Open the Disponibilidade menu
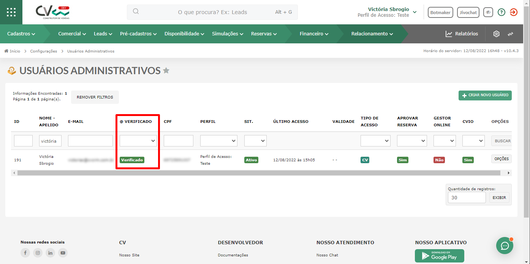 (x=184, y=34)
